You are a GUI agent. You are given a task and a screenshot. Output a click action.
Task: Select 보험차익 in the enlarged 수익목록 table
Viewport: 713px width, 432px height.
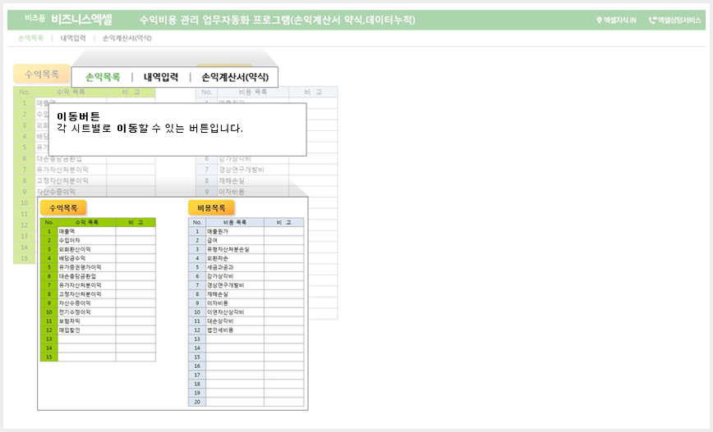pyautogui.click(x=86, y=321)
